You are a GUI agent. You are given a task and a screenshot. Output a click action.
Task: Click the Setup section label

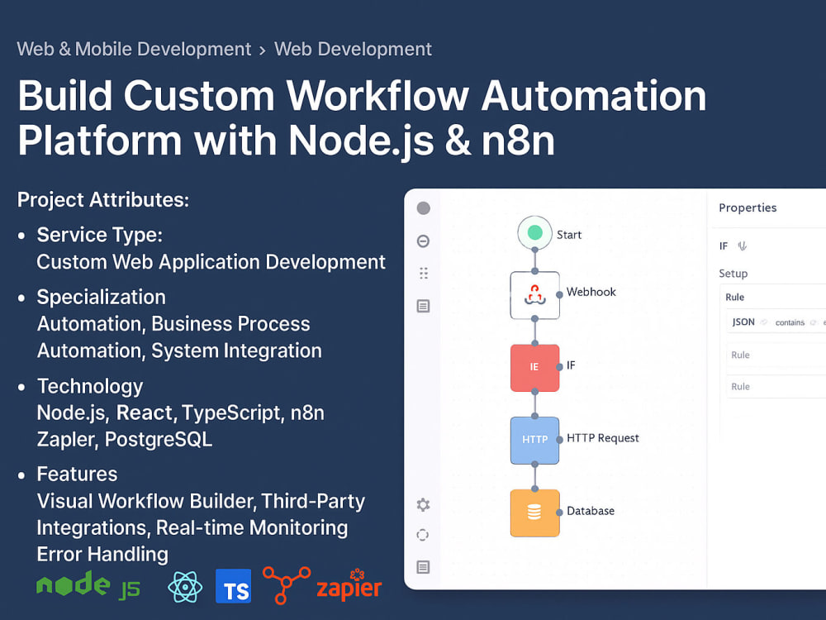click(x=733, y=274)
